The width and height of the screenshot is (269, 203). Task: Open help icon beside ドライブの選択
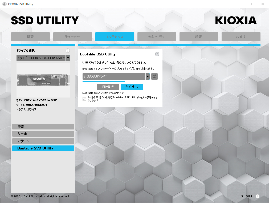coord(68,51)
